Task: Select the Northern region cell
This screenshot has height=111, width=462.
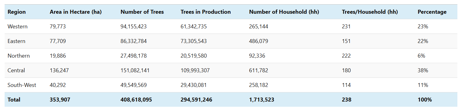Action: (19, 56)
